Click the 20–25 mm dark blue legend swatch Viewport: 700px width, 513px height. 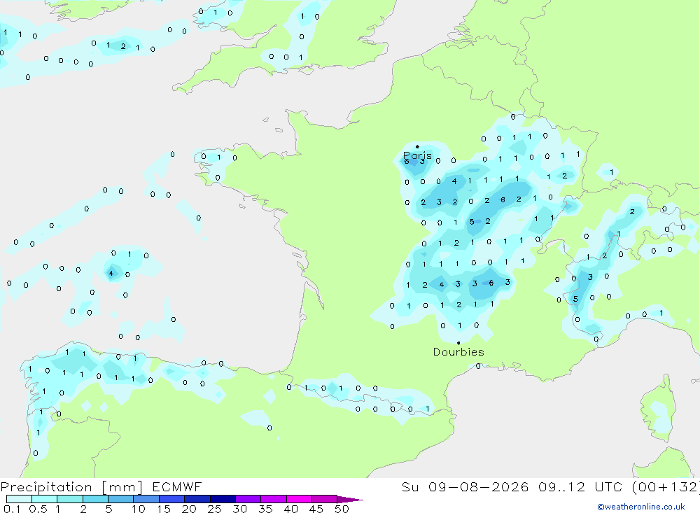coord(197,499)
